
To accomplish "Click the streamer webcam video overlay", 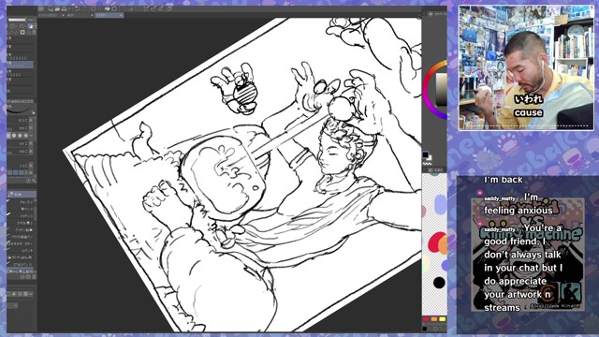I will 526,67.
